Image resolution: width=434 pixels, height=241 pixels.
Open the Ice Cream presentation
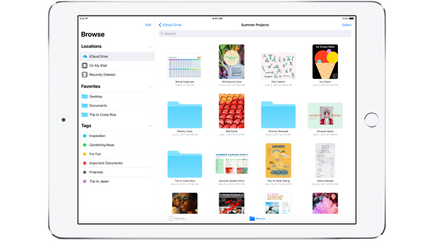click(x=325, y=61)
